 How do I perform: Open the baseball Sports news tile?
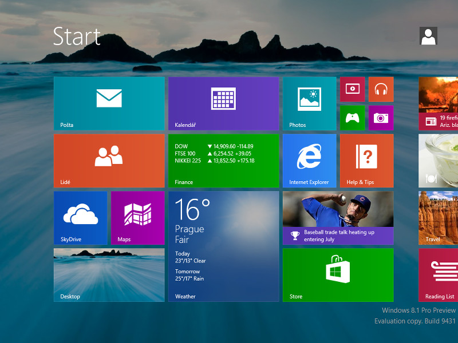tap(338, 218)
